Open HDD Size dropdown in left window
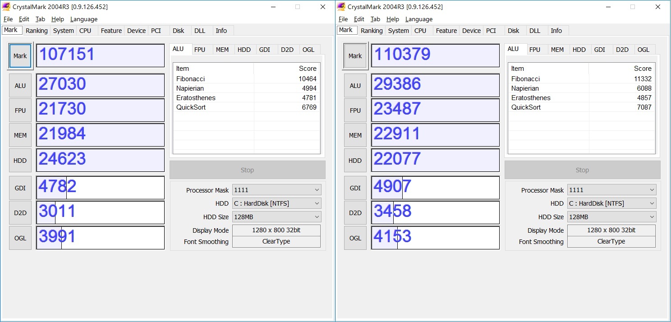This screenshot has height=322, width=671. pyautogui.click(x=276, y=217)
